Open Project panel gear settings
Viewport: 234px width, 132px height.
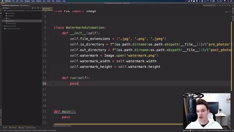[38, 8]
